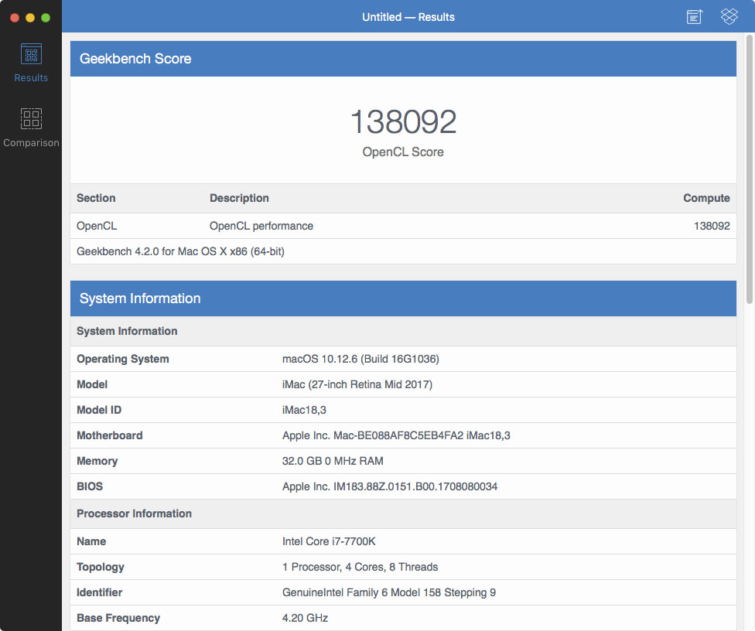Click the Processor Information subheading

point(403,513)
